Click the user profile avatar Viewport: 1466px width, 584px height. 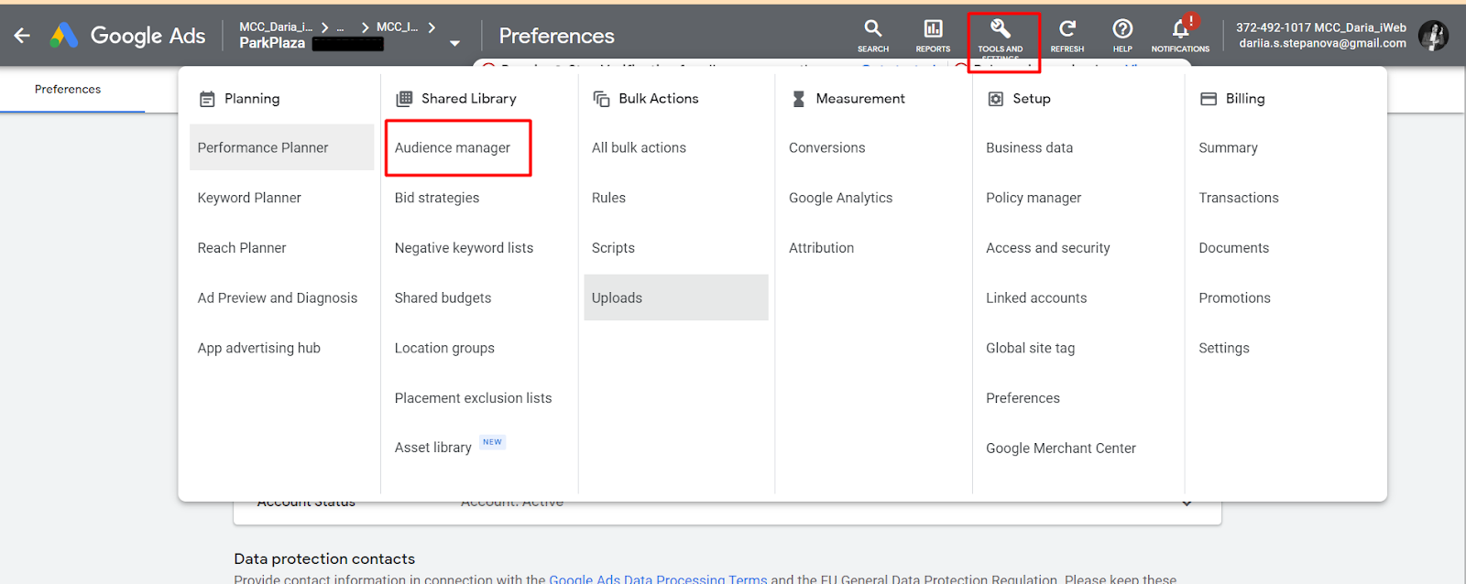pos(1433,36)
